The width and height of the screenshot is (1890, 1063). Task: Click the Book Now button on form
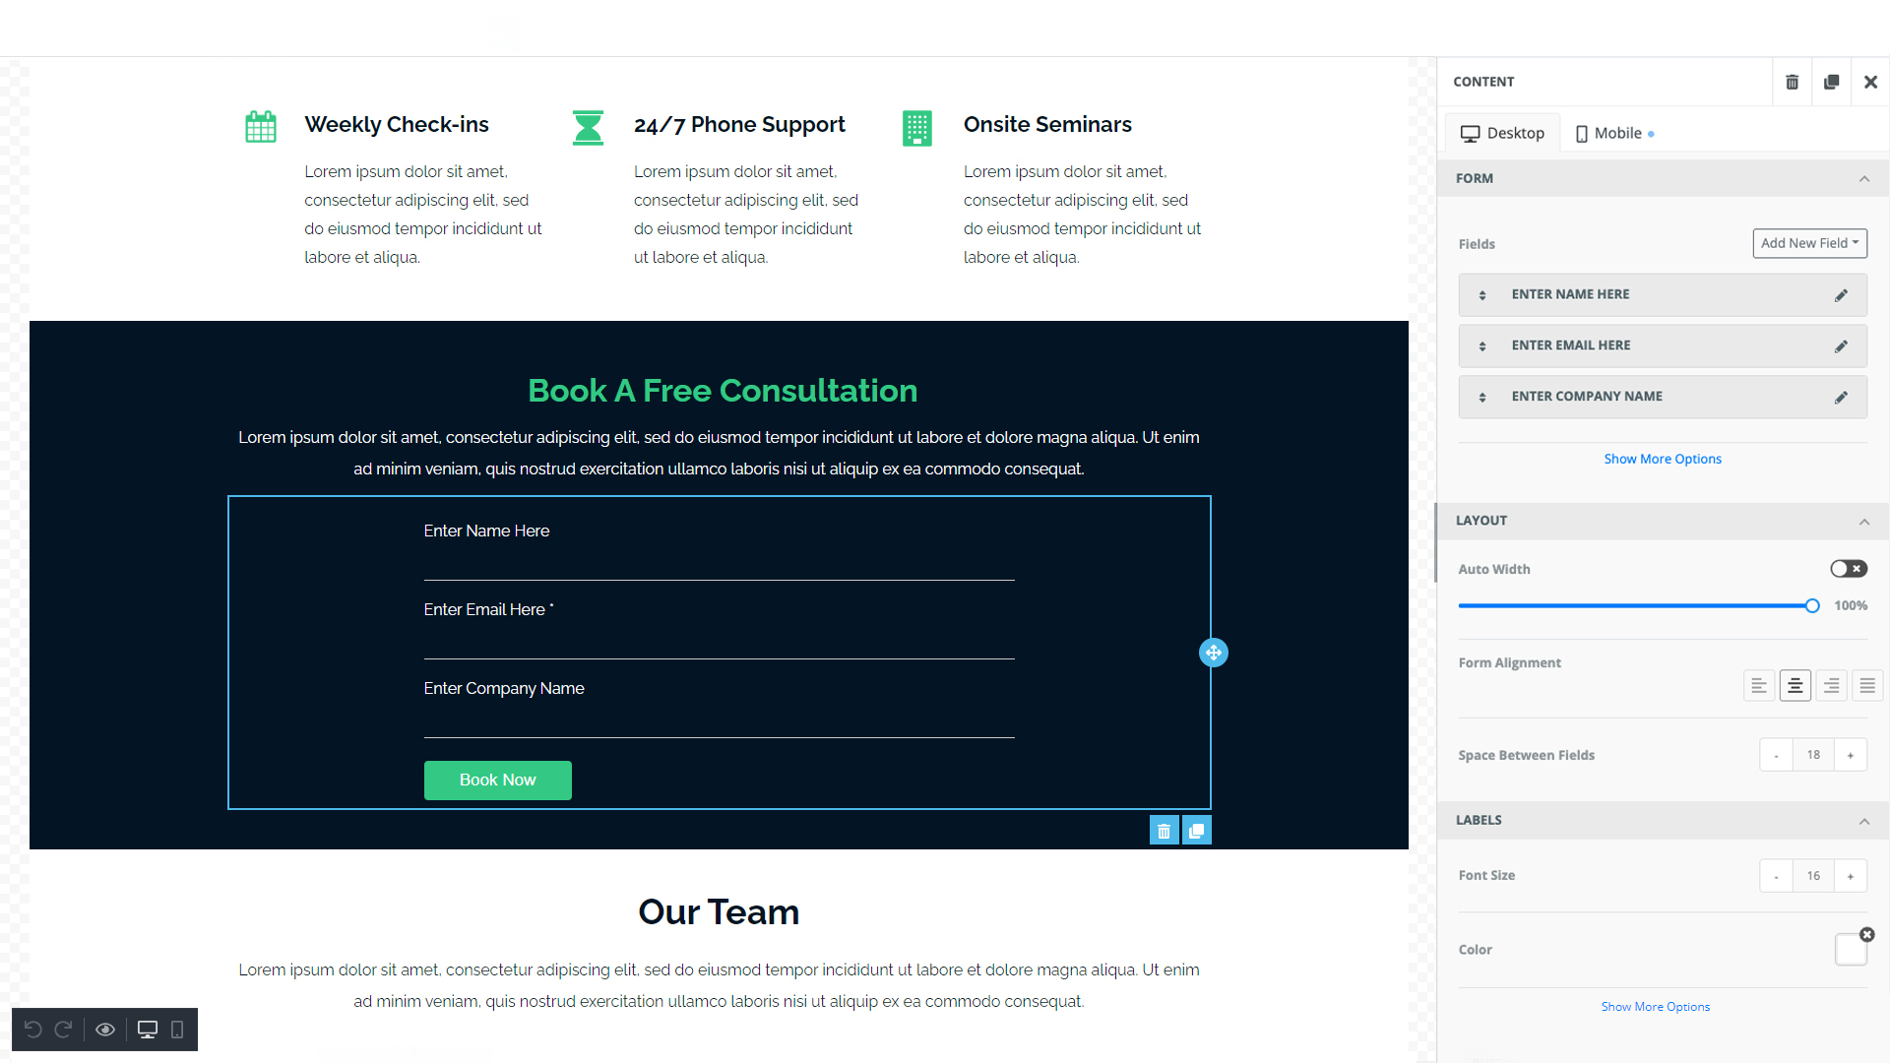tap(497, 781)
